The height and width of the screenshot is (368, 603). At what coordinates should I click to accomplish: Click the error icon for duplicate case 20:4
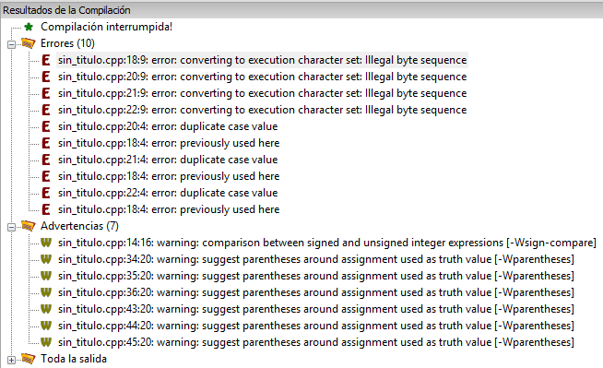click(x=46, y=126)
